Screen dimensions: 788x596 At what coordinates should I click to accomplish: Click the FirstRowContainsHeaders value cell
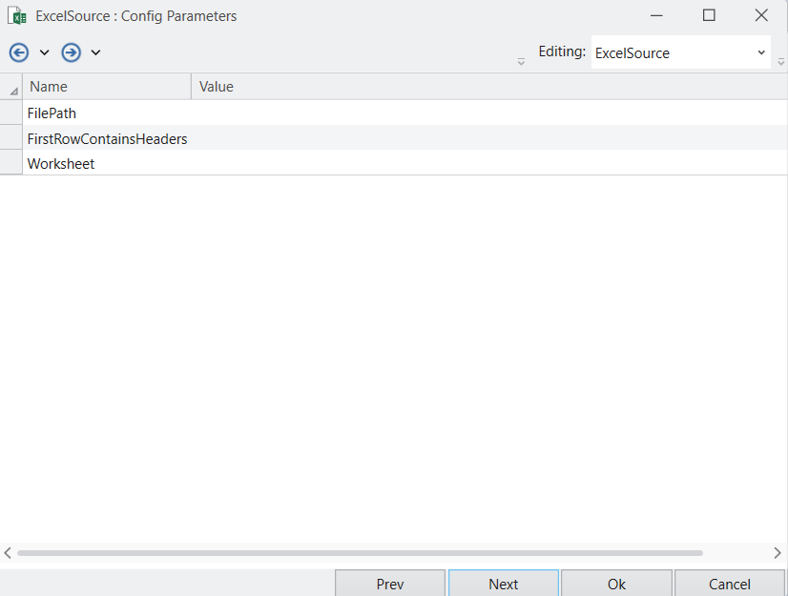pos(489,138)
